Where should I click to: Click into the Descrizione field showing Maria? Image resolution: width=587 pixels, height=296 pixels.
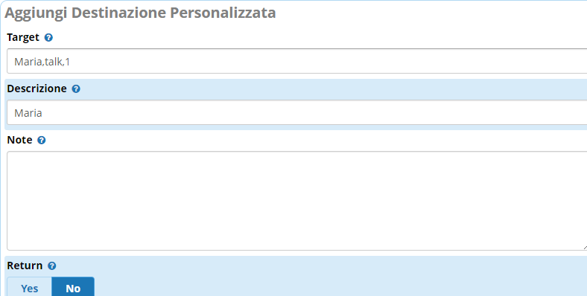pyautogui.click(x=297, y=112)
